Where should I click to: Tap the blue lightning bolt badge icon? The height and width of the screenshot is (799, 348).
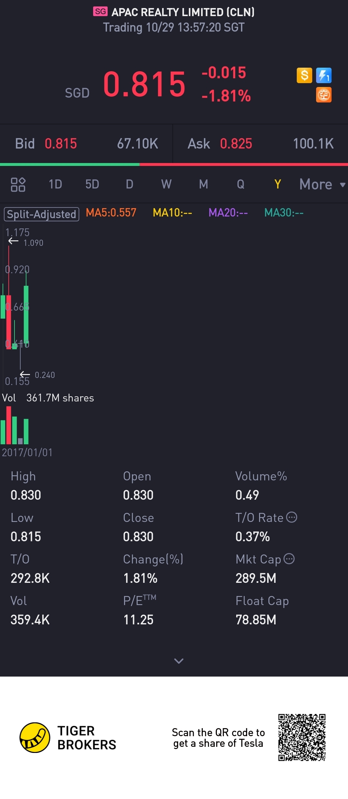324,76
